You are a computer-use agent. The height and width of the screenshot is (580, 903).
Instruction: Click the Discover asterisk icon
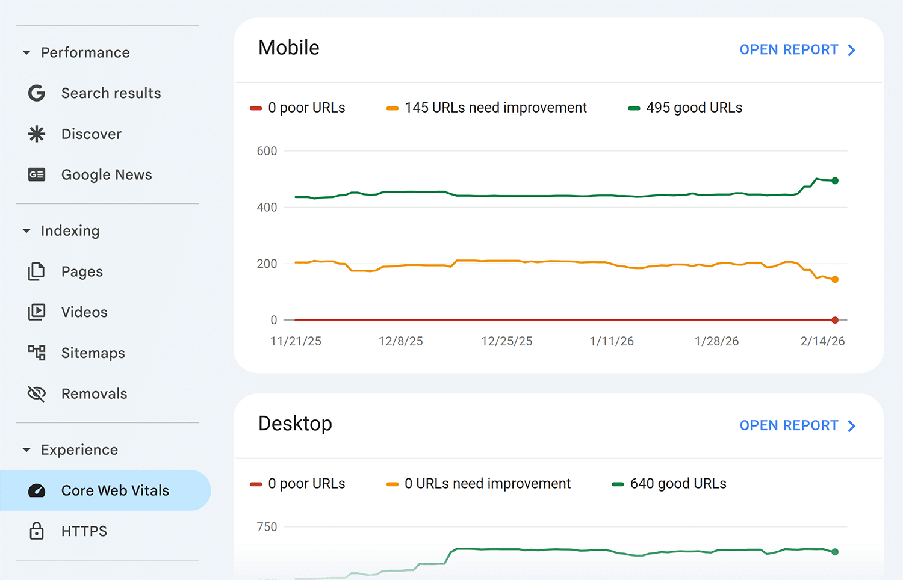click(x=37, y=134)
